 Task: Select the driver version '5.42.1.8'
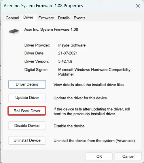pos(65,61)
